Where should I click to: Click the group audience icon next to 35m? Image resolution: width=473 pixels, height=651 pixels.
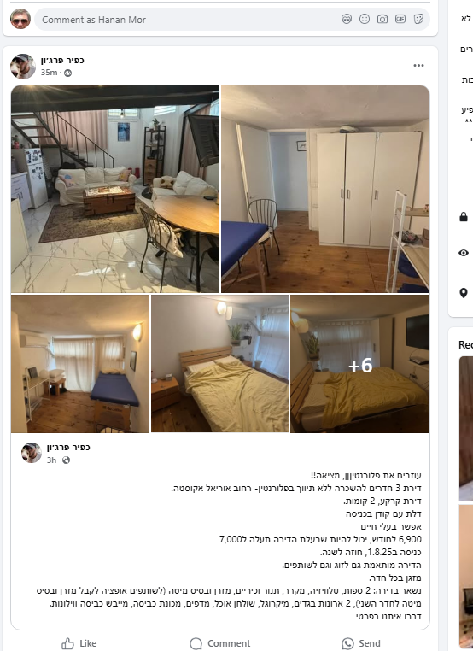coord(68,73)
